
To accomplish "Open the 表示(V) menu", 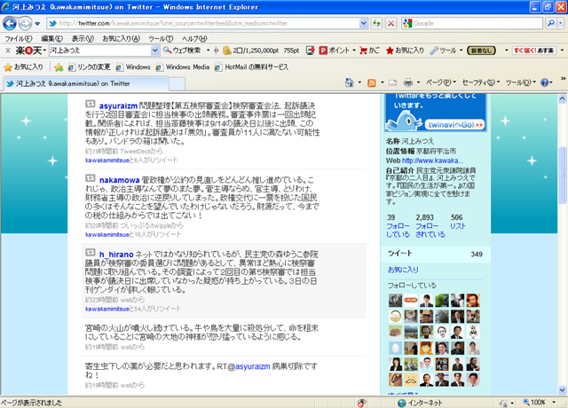I will point(83,38).
